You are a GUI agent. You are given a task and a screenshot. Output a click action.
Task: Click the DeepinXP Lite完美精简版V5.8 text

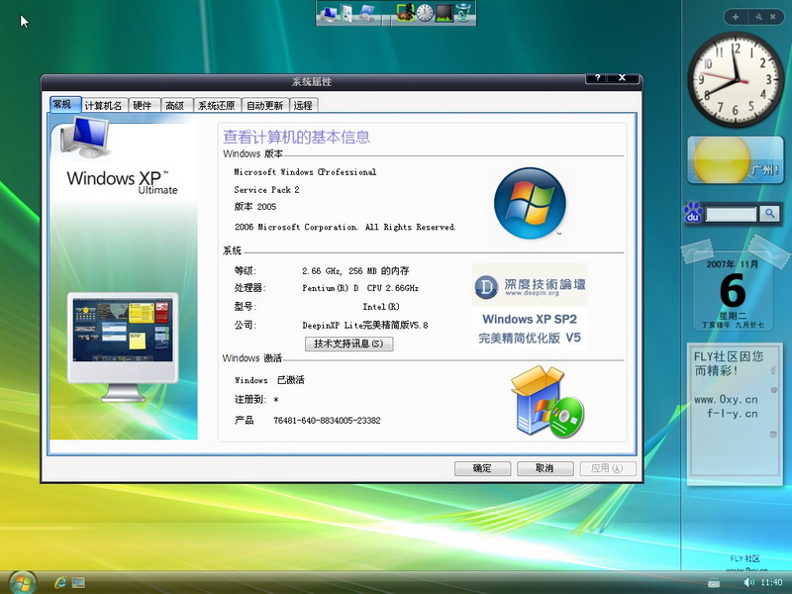pos(365,325)
